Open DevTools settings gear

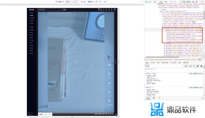[193, 2]
